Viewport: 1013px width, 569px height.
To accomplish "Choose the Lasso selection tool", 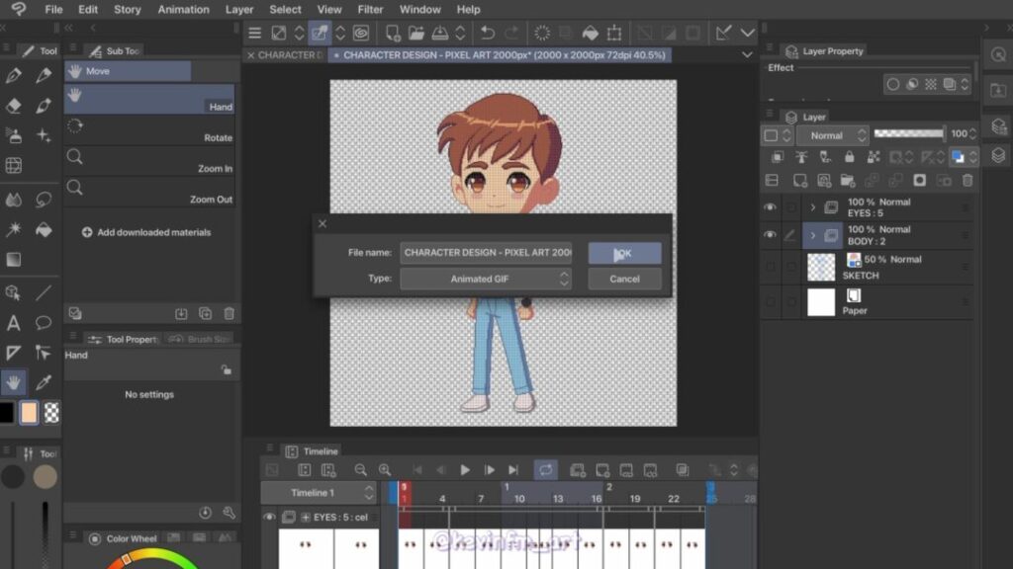I will click(x=44, y=200).
